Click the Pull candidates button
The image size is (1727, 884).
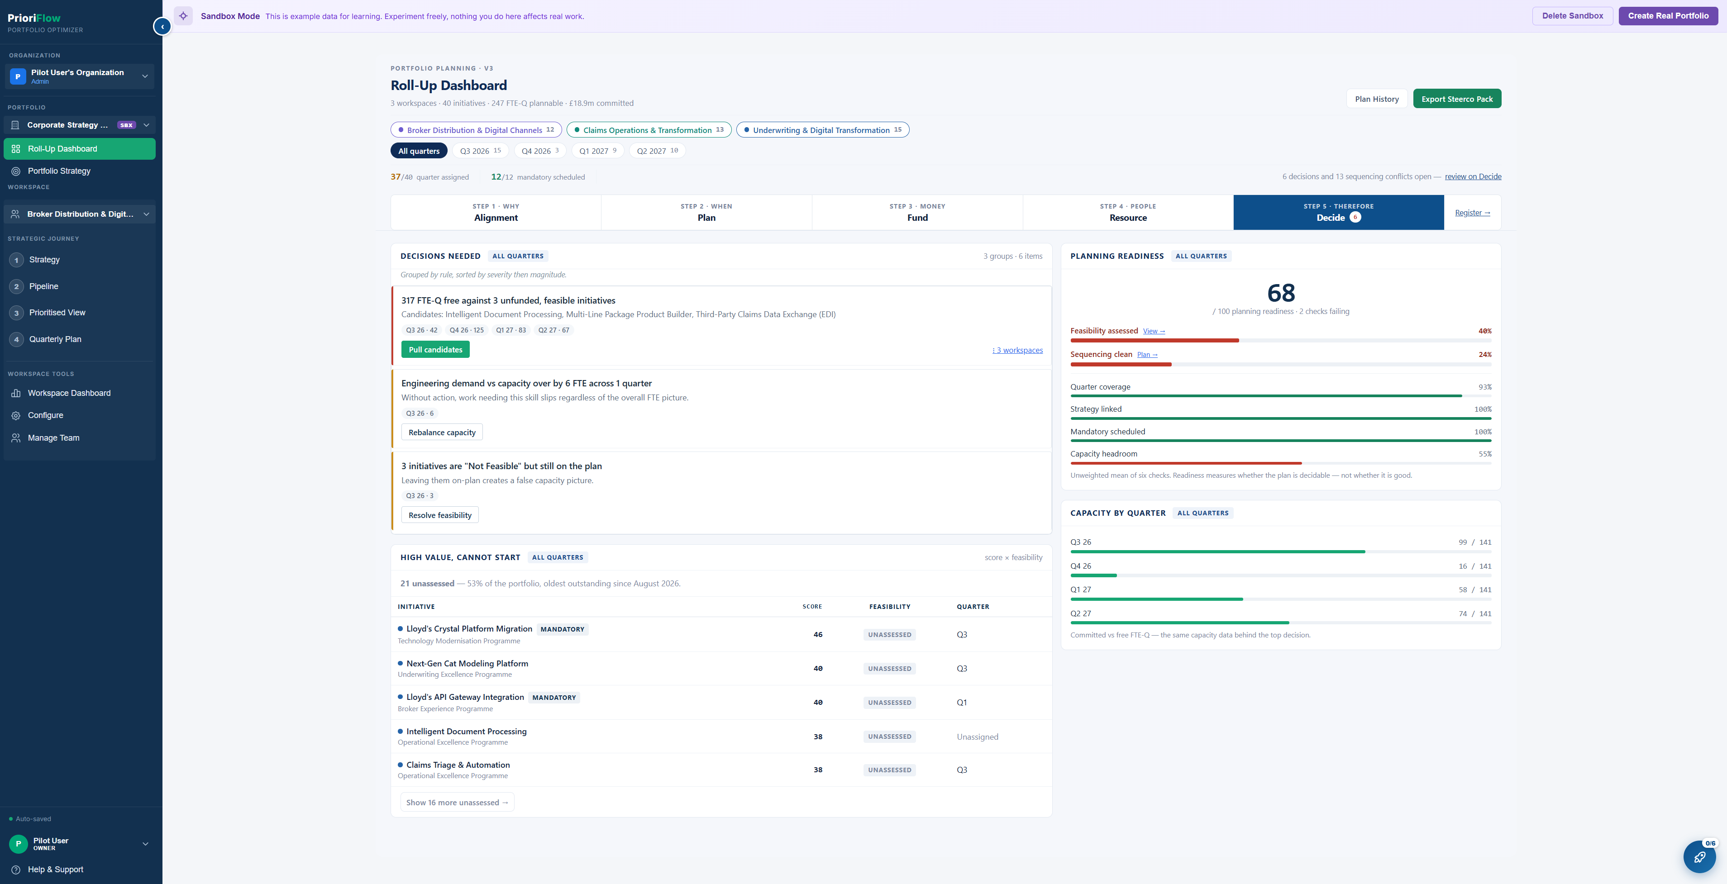coord(436,350)
